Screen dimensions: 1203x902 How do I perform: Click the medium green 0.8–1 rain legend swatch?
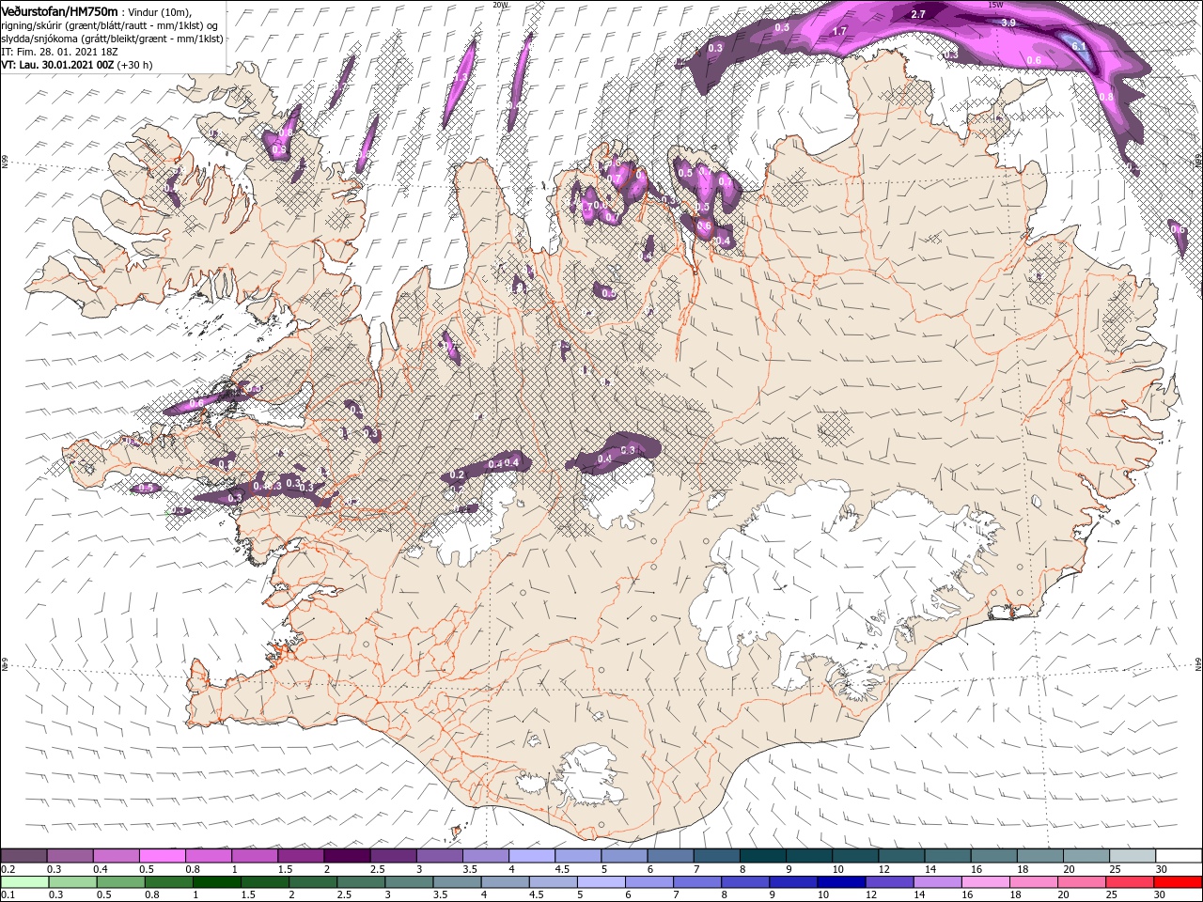tap(169, 881)
